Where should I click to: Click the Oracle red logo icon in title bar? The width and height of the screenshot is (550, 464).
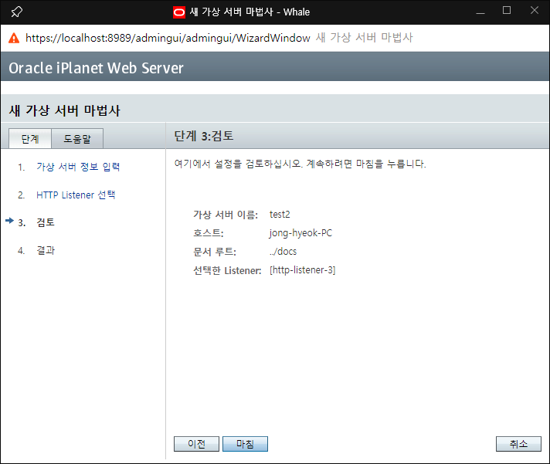[179, 12]
